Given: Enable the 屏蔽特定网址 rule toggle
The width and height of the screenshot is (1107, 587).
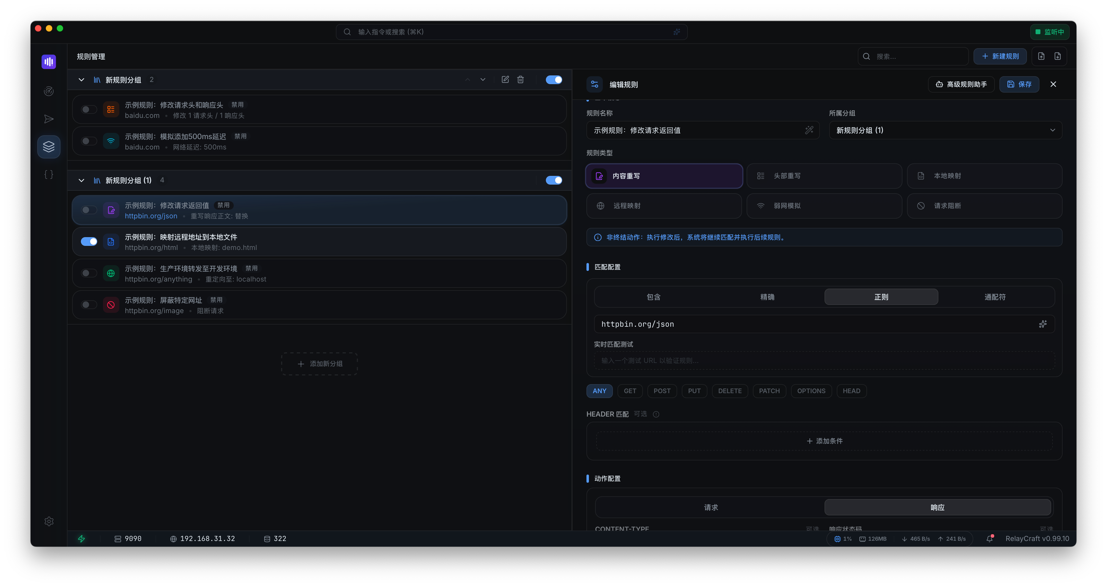Looking at the screenshot, I should [89, 305].
